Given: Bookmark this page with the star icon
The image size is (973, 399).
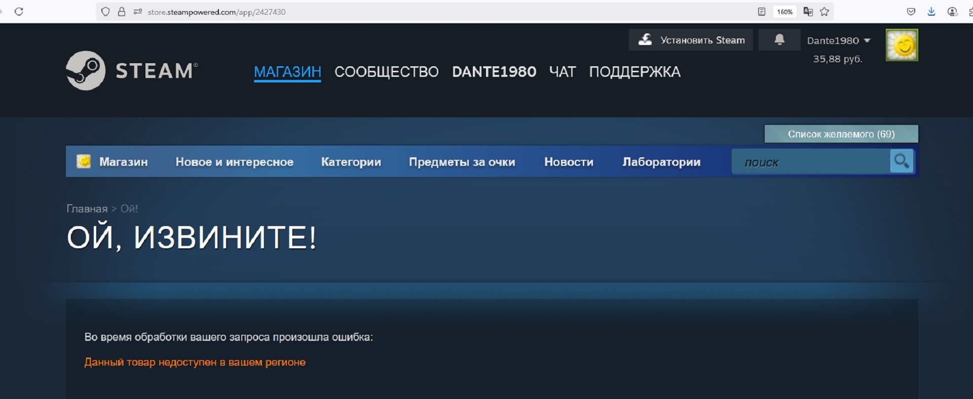Looking at the screenshot, I should point(825,12).
